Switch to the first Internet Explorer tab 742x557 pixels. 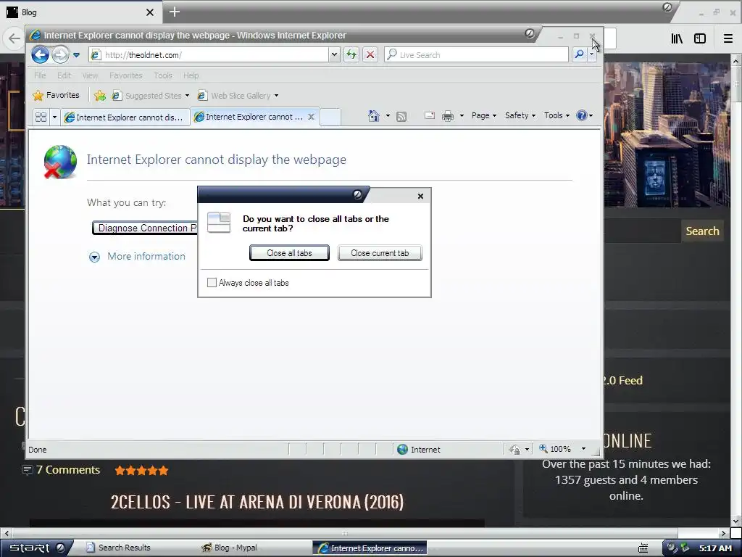(125, 117)
